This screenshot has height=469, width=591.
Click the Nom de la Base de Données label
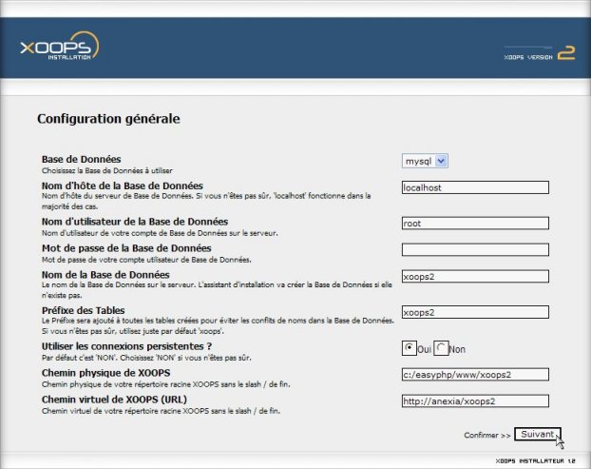105,275
